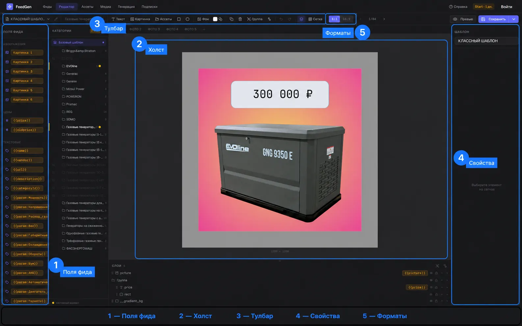Select the ellipse shape tool in toolbar

click(x=188, y=19)
